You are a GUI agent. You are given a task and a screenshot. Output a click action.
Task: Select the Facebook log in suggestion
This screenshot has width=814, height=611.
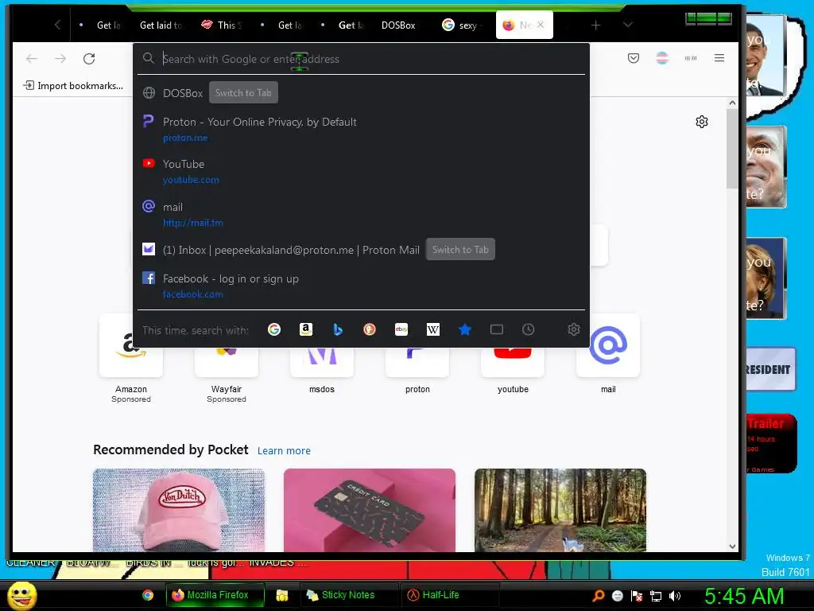tap(362, 286)
